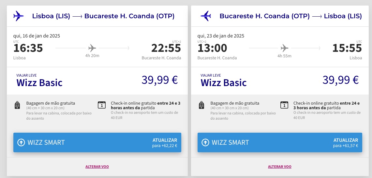The image size is (372, 178).
Task: Click ALTERAR VOO link for Bucareste departure
Action: click(280, 167)
